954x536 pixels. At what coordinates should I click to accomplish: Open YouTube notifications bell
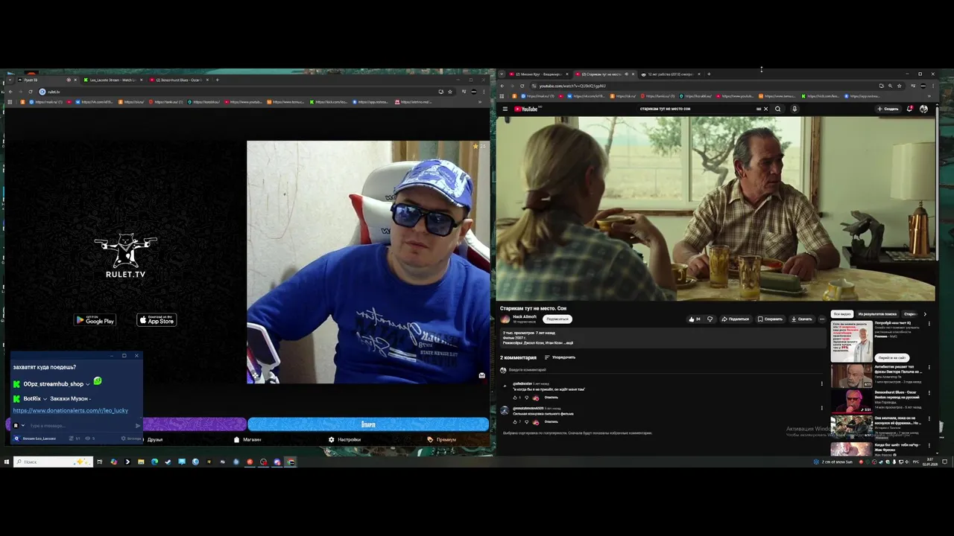(910, 109)
